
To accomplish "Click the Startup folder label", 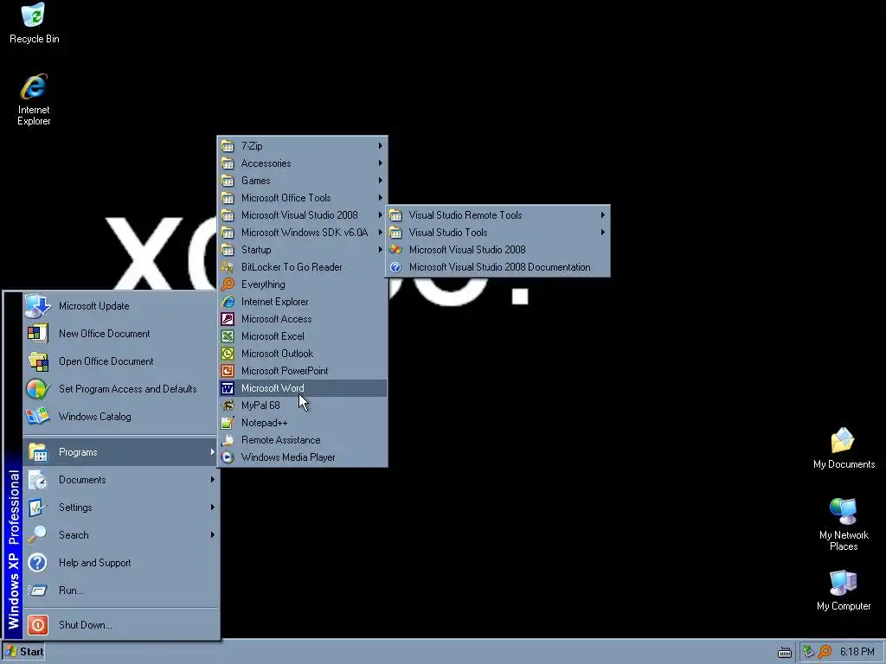I will pyautogui.click(x=256, y=250).
